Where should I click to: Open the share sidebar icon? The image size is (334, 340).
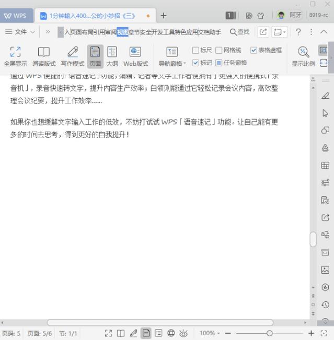coord(325,217)
